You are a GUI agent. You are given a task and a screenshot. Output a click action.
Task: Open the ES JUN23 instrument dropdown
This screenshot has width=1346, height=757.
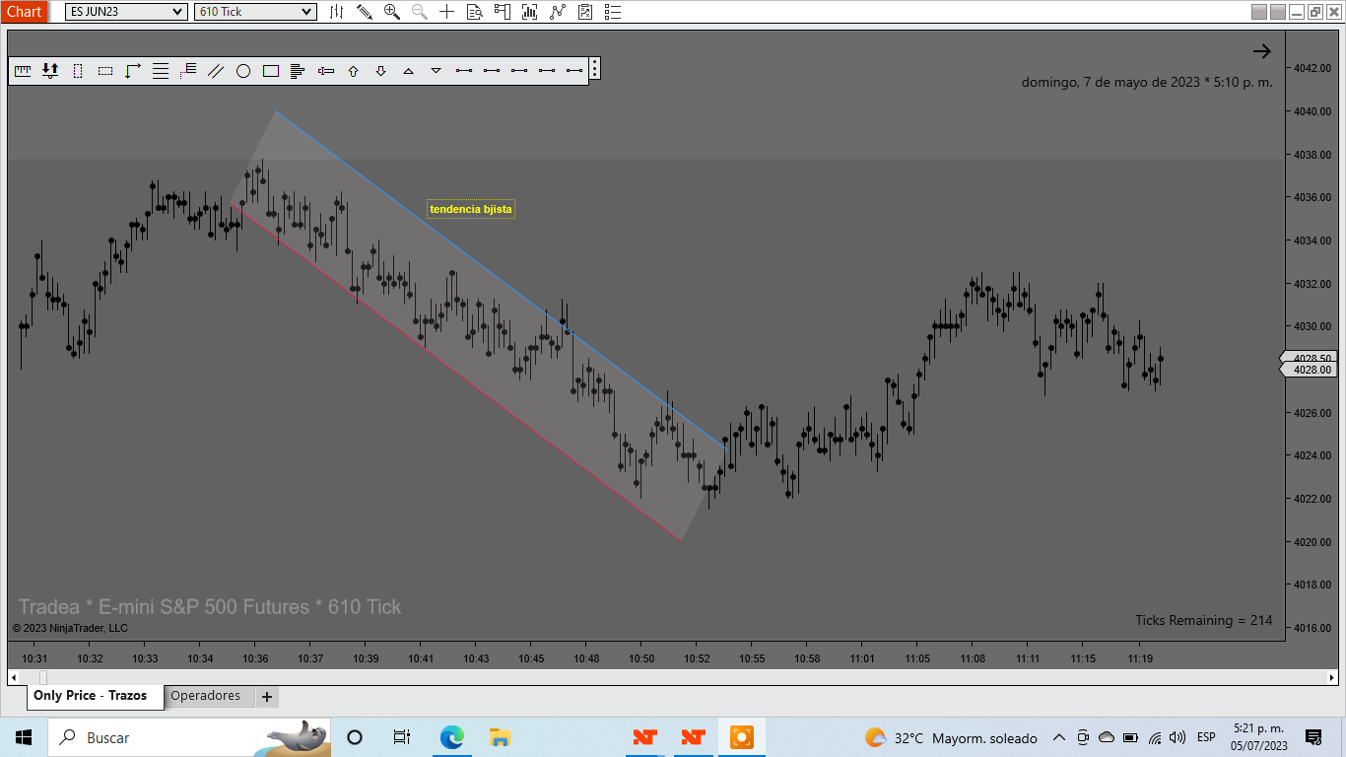(x=126, y=12)
